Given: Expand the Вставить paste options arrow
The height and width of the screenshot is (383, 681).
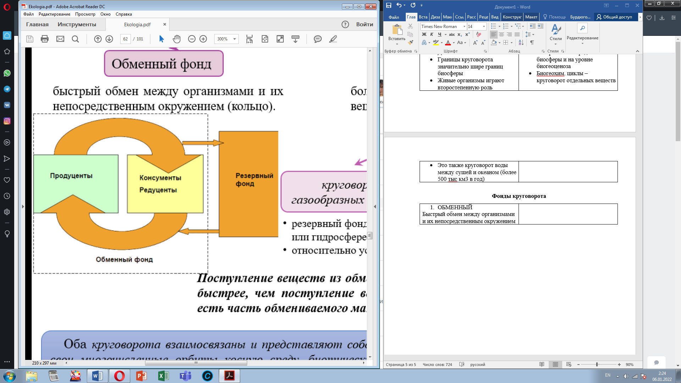Looking at the screenshot, I should 397,44.
